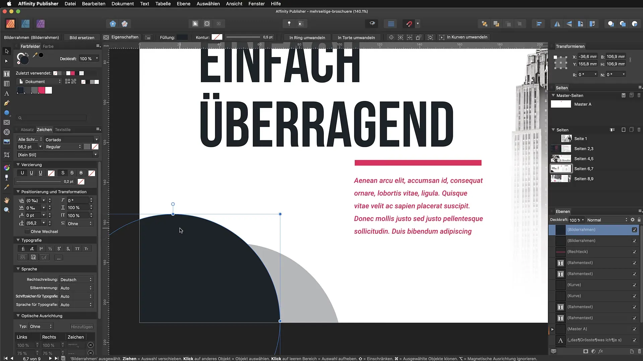Toggle visibility of first Kurve layer

pos(634,285)
